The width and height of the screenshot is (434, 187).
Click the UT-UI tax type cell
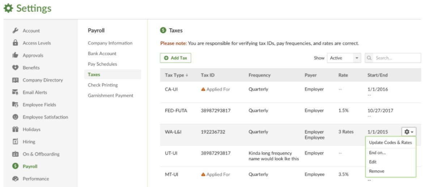point(171,153)
